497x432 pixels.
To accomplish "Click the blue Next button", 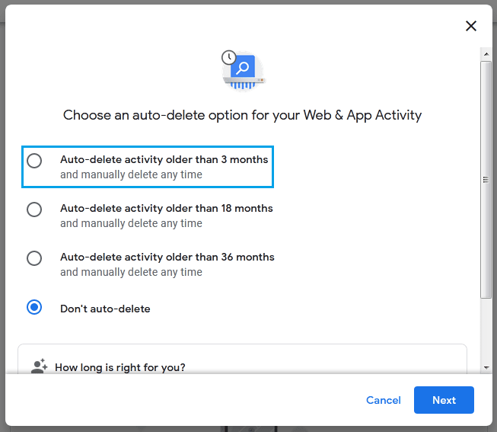I will 444,400.
